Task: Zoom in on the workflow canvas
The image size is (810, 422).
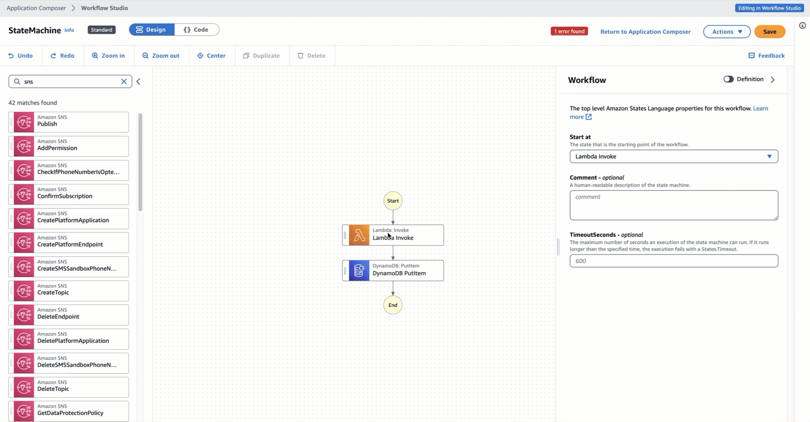Action: click(x=108, y=56)
